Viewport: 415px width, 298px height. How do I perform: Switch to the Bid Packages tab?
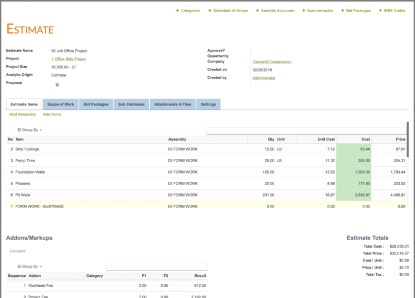(x=96, y=104)
